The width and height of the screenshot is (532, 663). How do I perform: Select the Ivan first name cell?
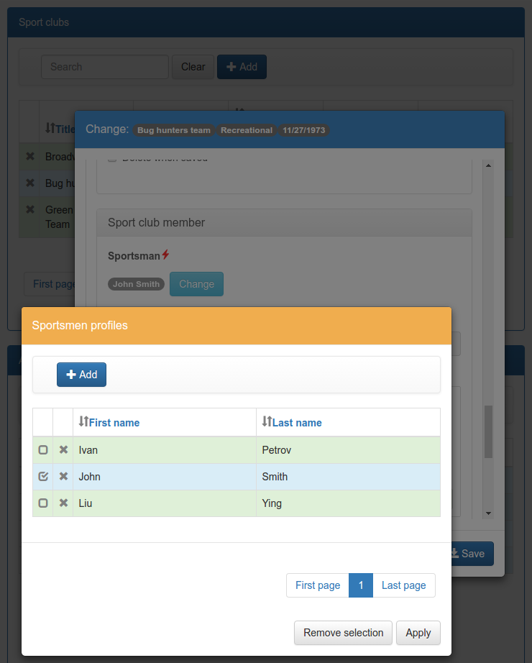[x=165, y=450]
